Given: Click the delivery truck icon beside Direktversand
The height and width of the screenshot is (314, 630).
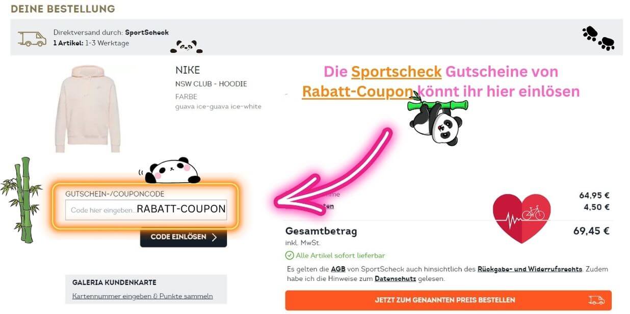Looking at the screenshot, I should coord(32,38).
